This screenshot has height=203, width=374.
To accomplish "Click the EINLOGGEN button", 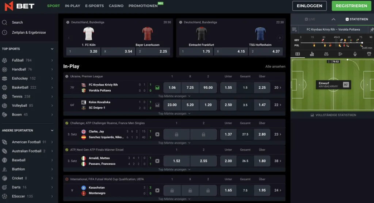I will (x=309, y=6).
